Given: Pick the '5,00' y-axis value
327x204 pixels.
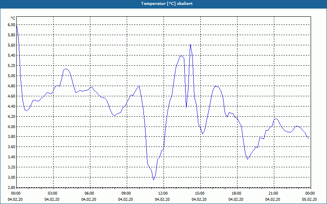Looking at the screenshot, I should [11, 76].
